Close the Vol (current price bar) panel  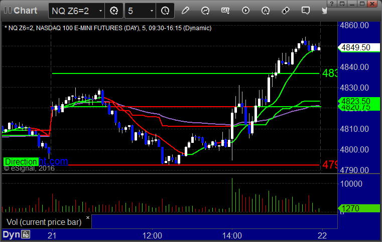pyautogui.click(x=88, y=217)
